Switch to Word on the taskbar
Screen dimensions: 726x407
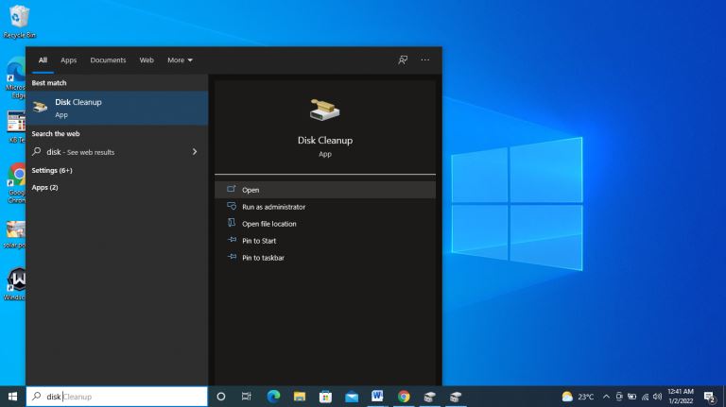point(377,397)
